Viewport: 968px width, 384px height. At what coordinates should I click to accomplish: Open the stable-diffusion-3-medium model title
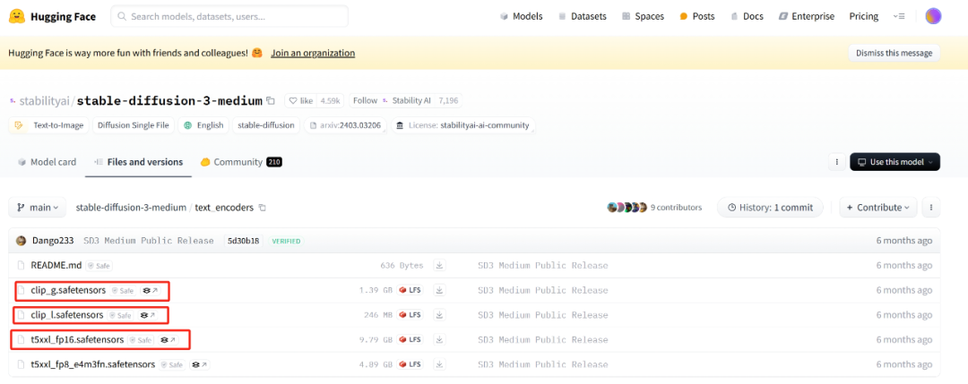pyautogui.click(x=169, y=100)
